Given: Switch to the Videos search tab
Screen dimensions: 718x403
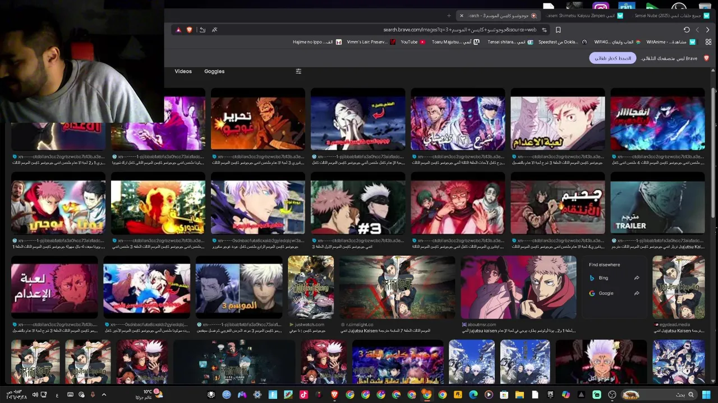Looking at the screenshot, I should point(183,71).
